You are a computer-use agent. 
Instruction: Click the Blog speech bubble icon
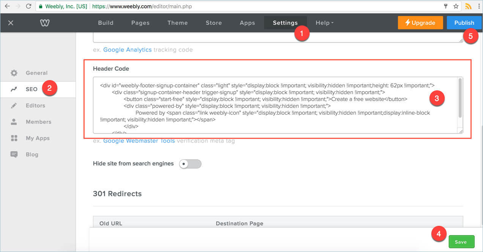point(14,154)
